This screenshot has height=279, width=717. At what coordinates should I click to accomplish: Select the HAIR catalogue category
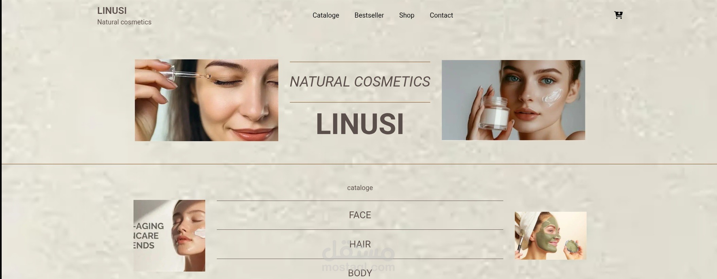pos(360,244)
